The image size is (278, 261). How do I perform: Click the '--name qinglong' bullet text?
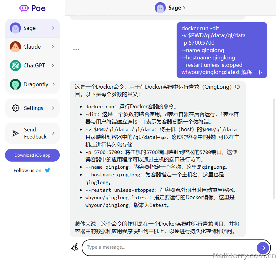pyautogui.click(x=157, y=167)
